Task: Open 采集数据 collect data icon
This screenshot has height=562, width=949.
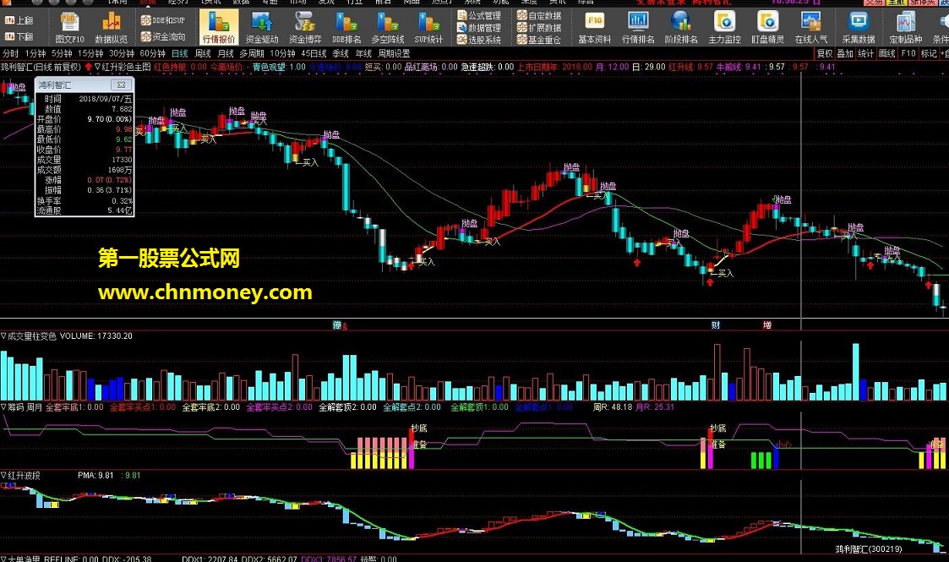Action: coord(859,28)
